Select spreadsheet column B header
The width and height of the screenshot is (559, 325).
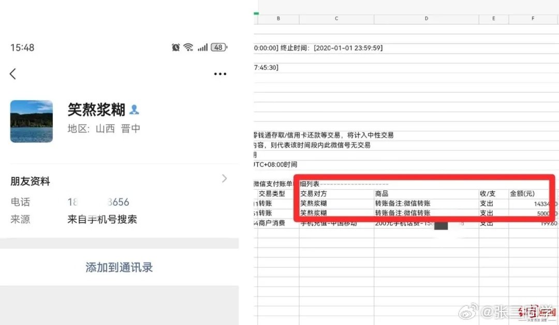coord(278,19)
